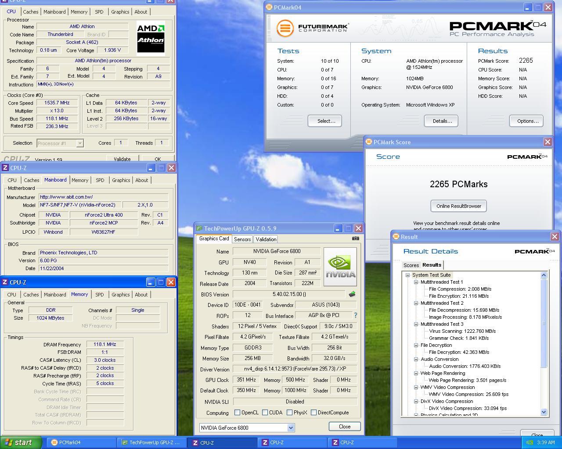Click the DivX Video Compression: 33.094 fps row
562x449 pixels.
coord(468,409)
